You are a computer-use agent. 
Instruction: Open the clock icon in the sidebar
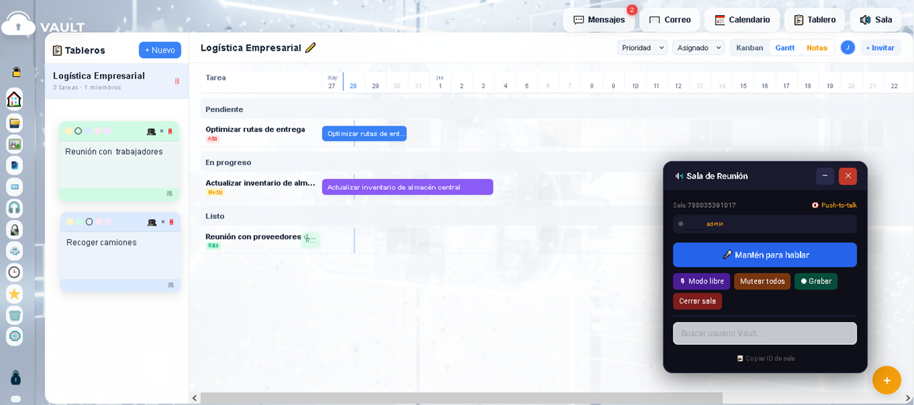[x=14, y=272]
